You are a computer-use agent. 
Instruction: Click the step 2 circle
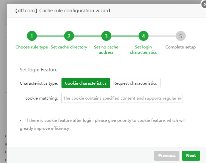point(69,36)
